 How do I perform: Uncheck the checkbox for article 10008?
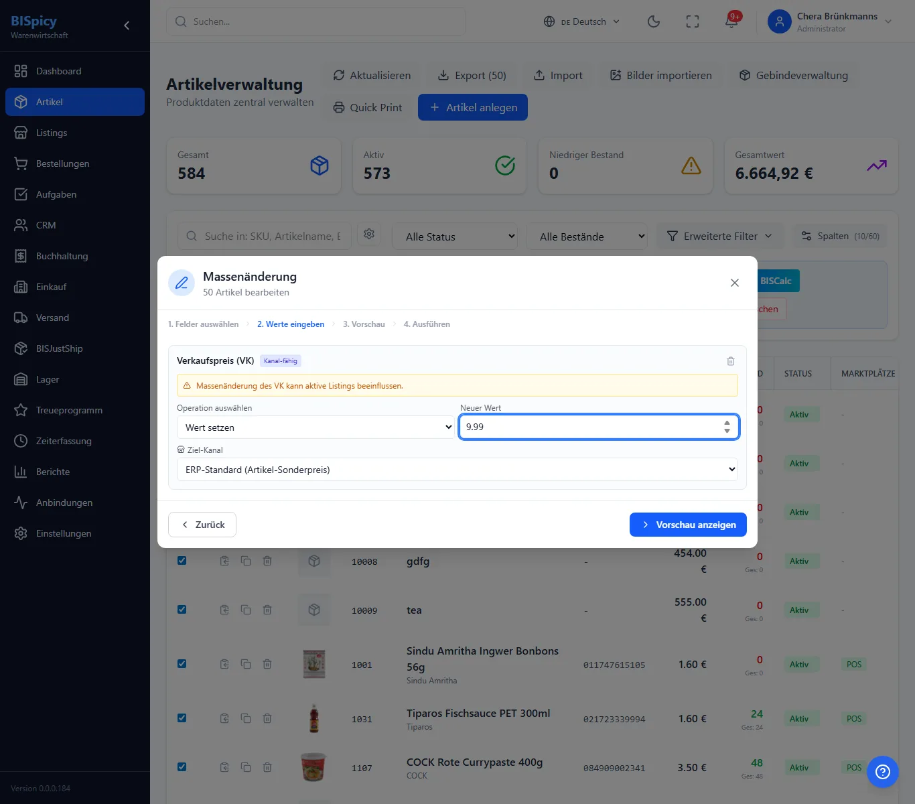pos(182,560)
